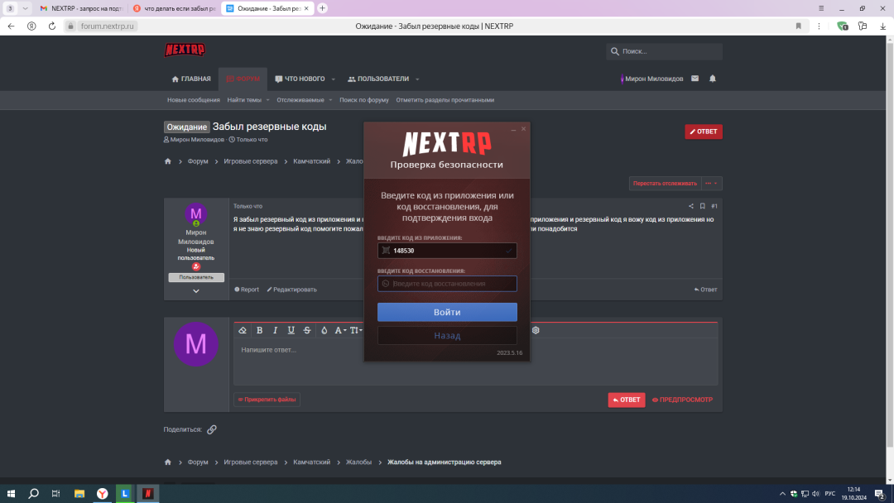Bookmark post #1 with bookmark icon

click(703, 206)
